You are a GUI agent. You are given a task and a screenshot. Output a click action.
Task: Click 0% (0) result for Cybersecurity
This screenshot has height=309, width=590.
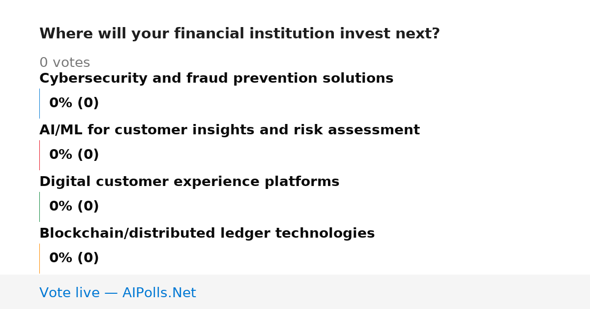tap(74, 103)
